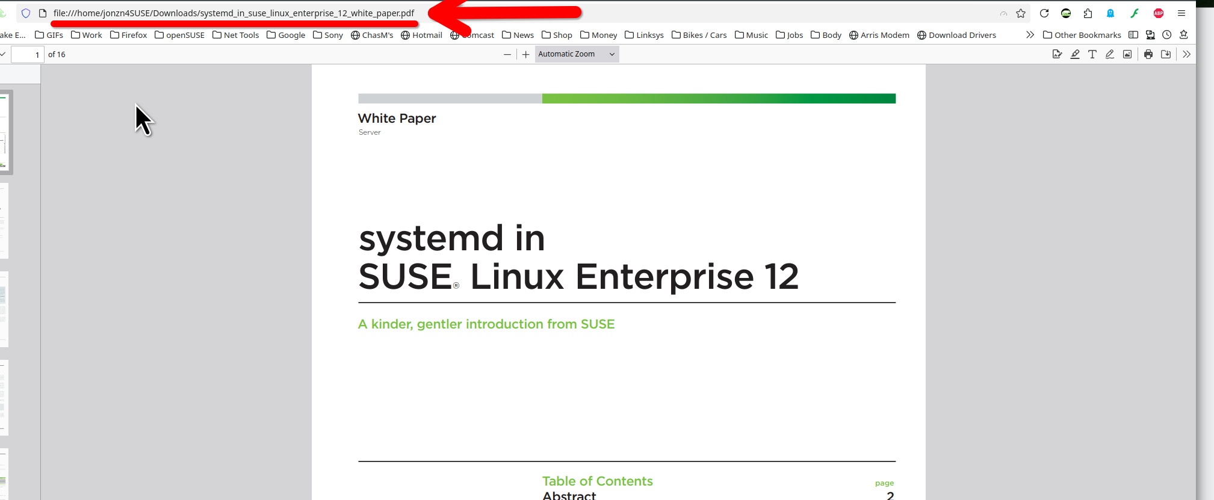This screenshot has width=1214, height=500.
Task: Save the PDF with download icon
Action: coord(1166,54)
